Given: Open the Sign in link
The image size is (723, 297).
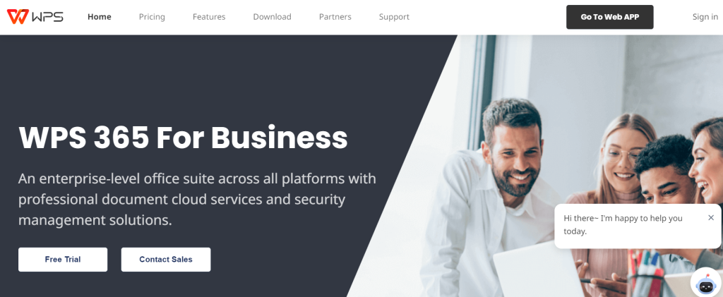Looking at the screenshot, I should (x=705, y=17).
